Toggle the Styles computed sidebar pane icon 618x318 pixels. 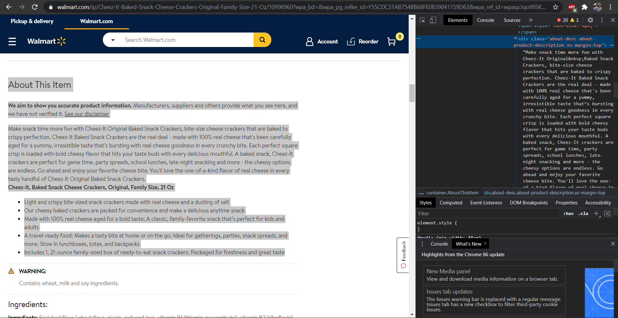pos(607,214)
